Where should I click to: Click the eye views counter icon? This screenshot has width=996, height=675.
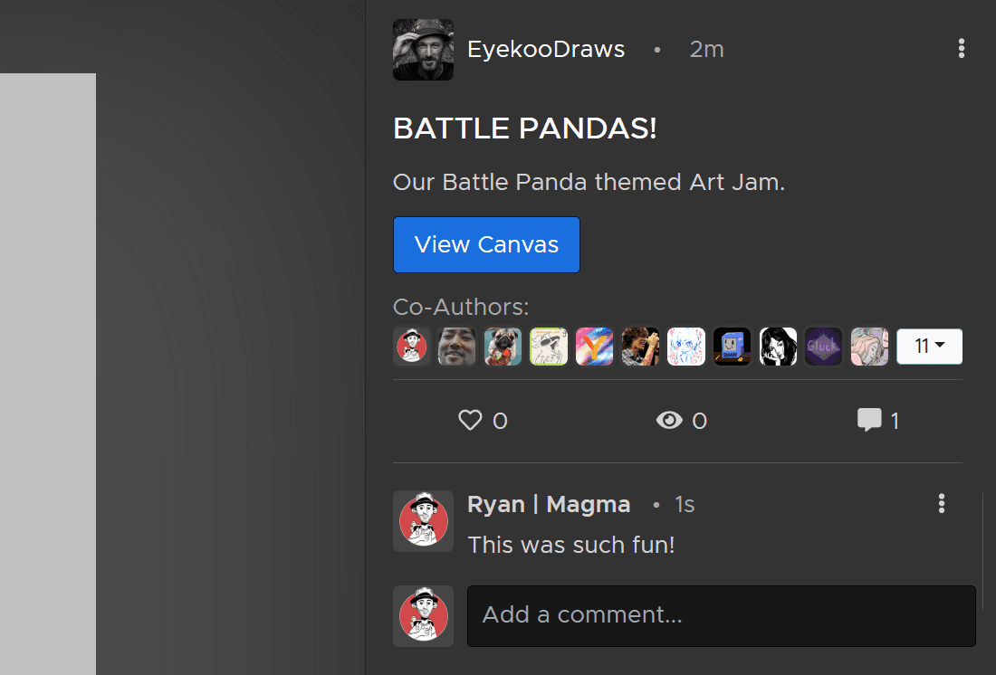point(669,421)
